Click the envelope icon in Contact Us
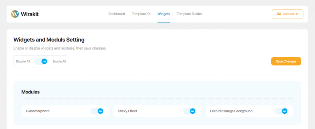 click(x=279, y=14)
